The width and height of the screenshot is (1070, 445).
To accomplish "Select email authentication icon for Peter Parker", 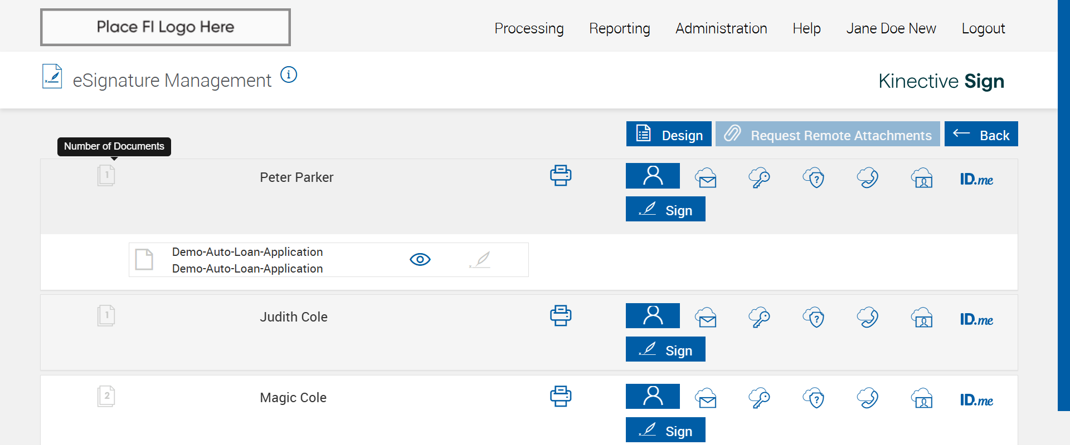I will (x=706, y=178).
